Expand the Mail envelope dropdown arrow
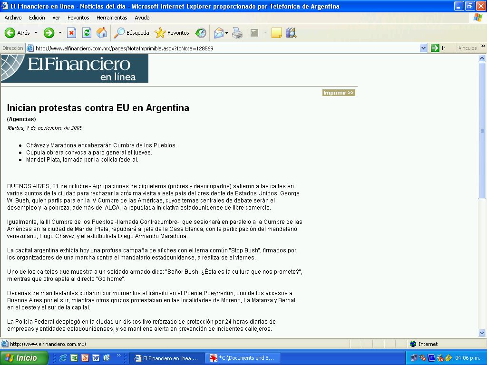The height and width of the screenshot is (365, 487). pyautogui.click(x=227, y=33)
